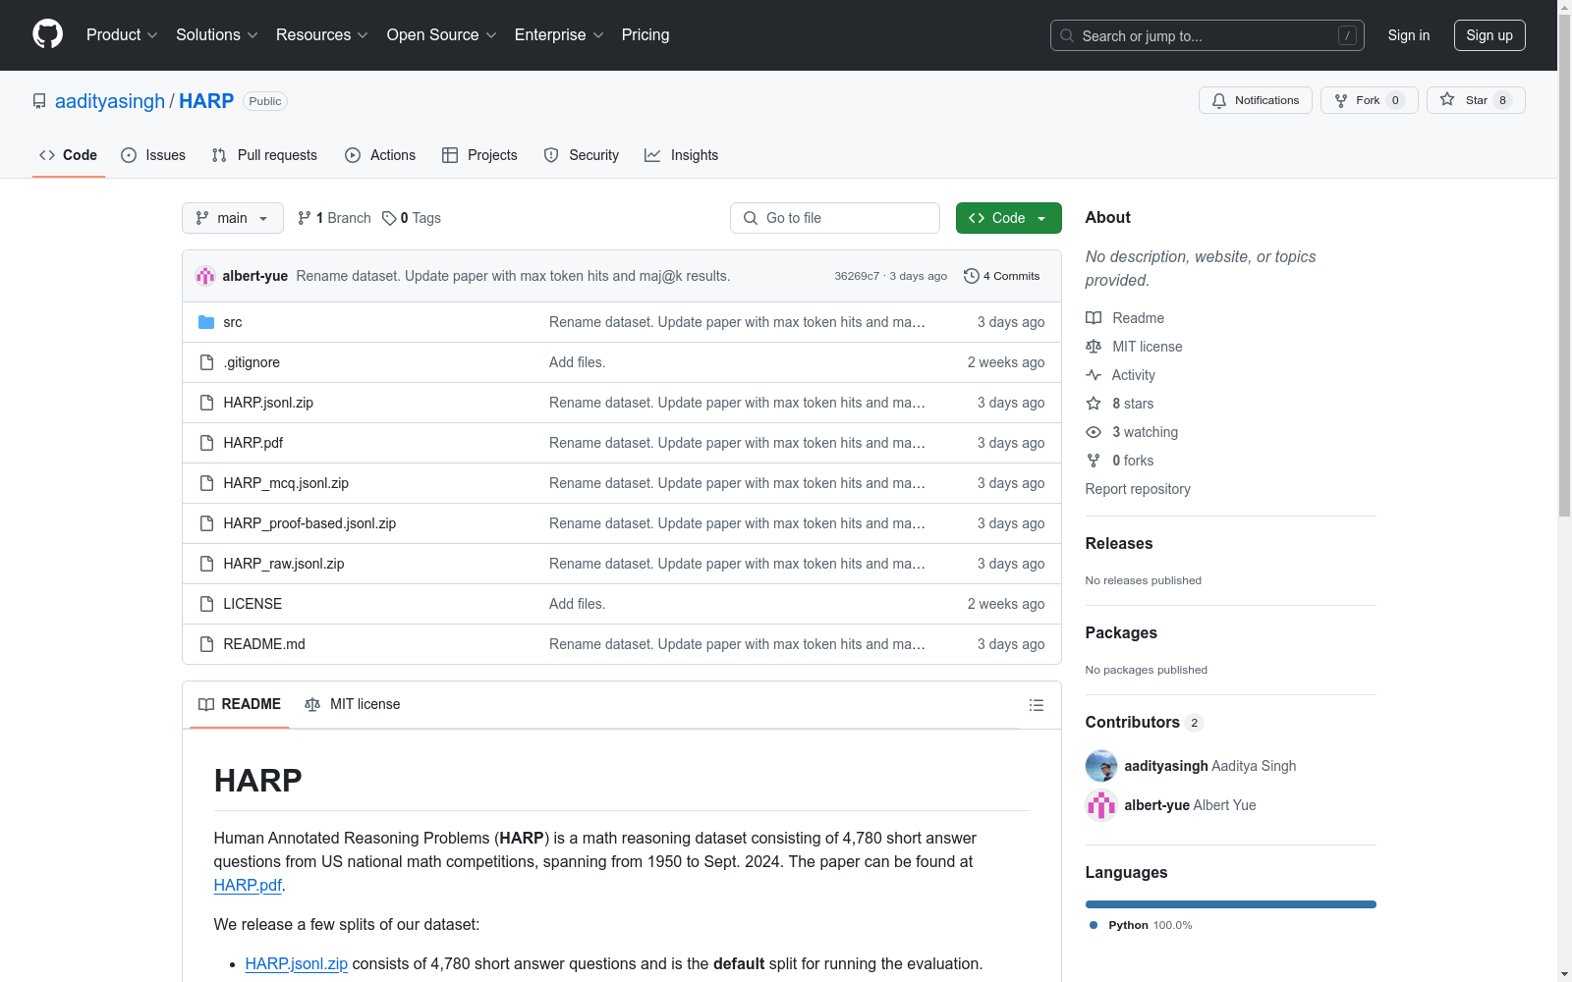
Task: Click the src folder icon
Action: click(x=206, y=322)
